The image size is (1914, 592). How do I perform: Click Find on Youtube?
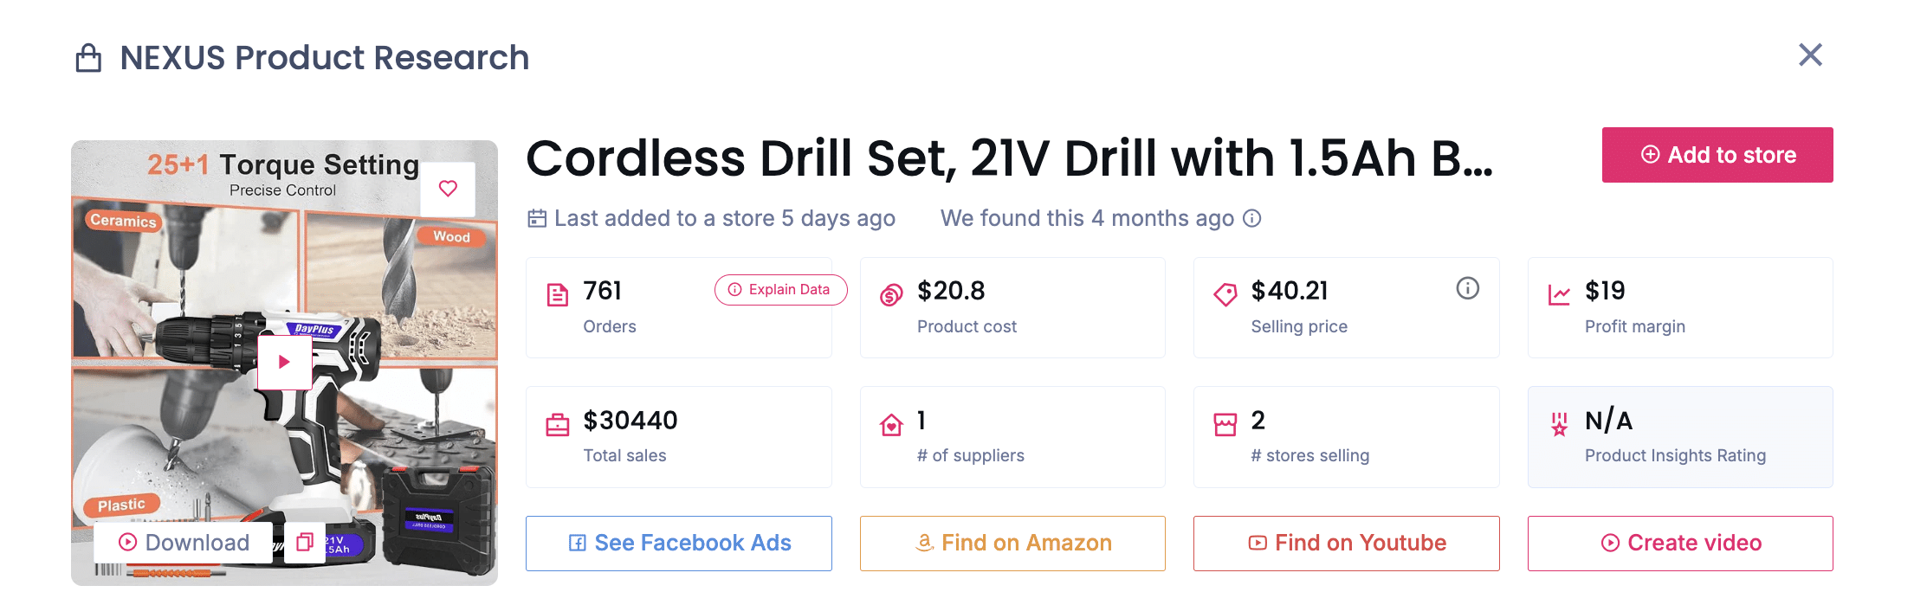1345,543
